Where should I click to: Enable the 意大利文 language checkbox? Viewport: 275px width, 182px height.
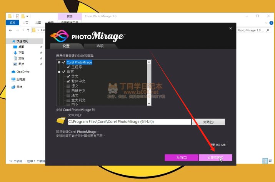point(68,100)
